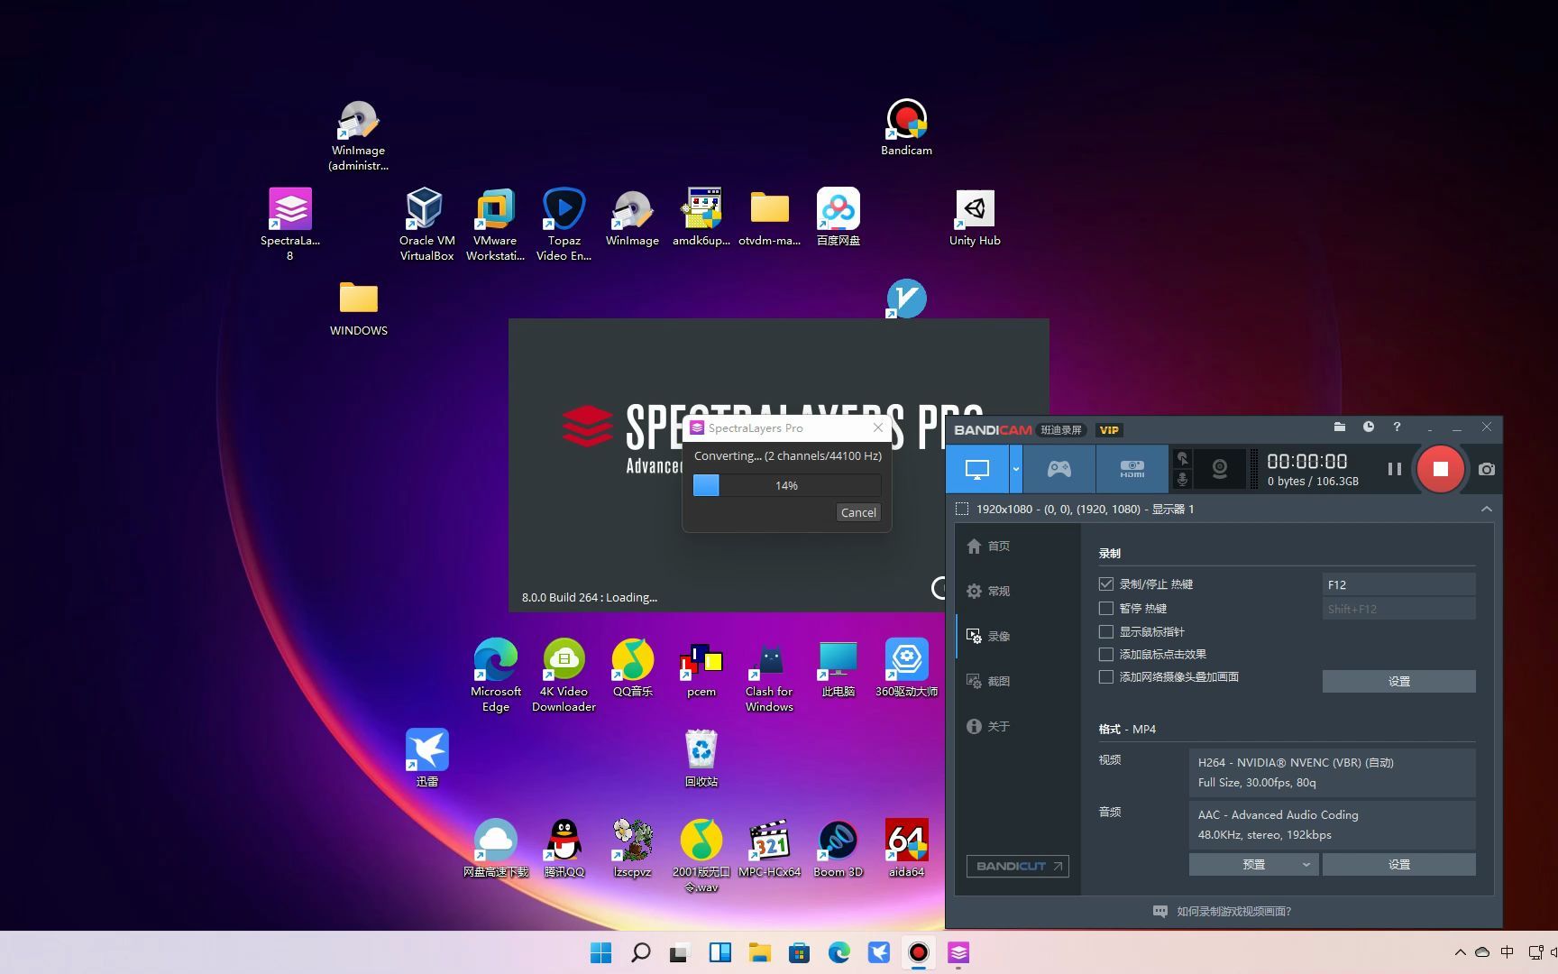Enable 添加鼠标点击效果 checkbox

[x=1106, y=654]
